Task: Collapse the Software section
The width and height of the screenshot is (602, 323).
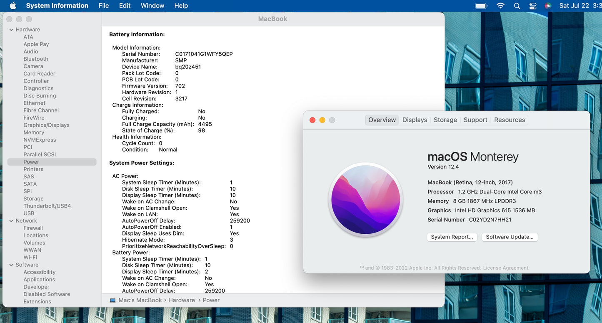Action: (x=11, y=265)
